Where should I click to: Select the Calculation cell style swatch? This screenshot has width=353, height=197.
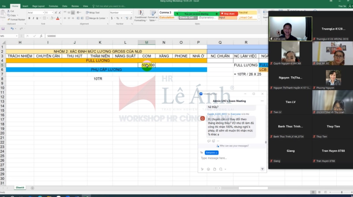pos(167,18)
